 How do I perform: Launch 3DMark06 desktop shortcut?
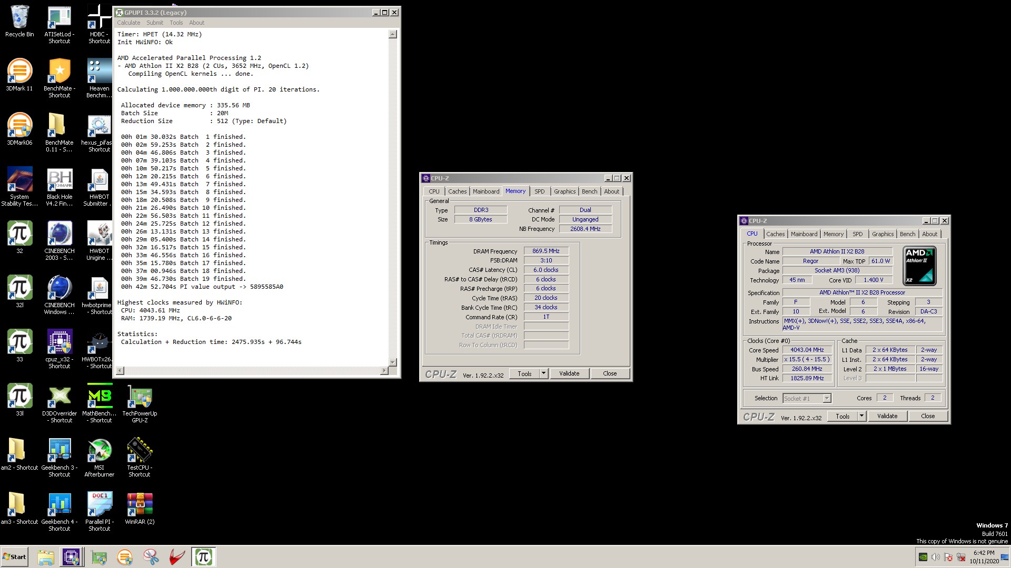[19, 129]
